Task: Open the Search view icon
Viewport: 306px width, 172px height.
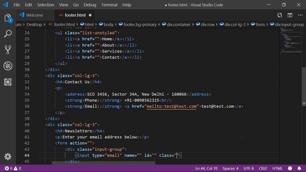Action: click(8, 34)
